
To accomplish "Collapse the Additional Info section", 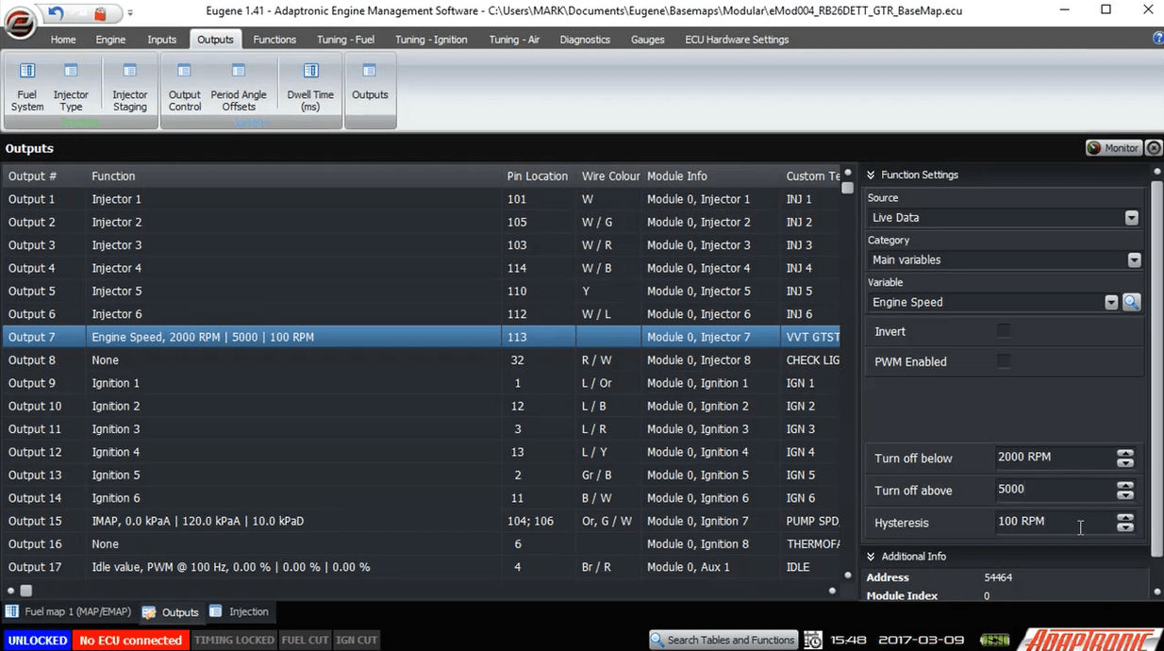I will [x=872, y=557].
